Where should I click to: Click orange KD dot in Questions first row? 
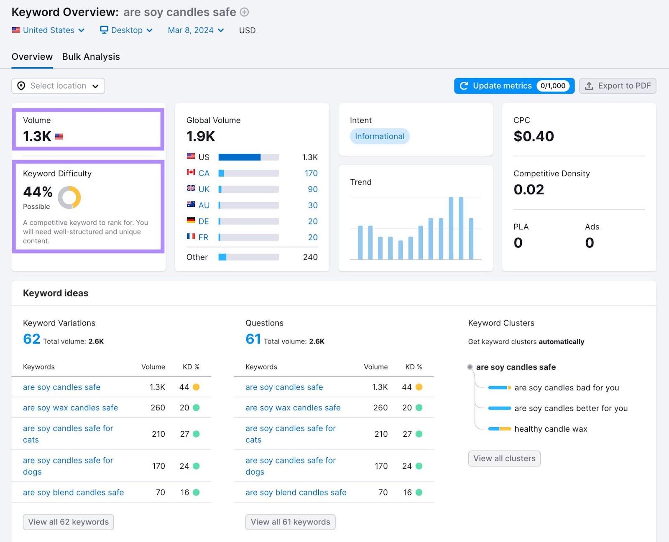coord(419,387)
